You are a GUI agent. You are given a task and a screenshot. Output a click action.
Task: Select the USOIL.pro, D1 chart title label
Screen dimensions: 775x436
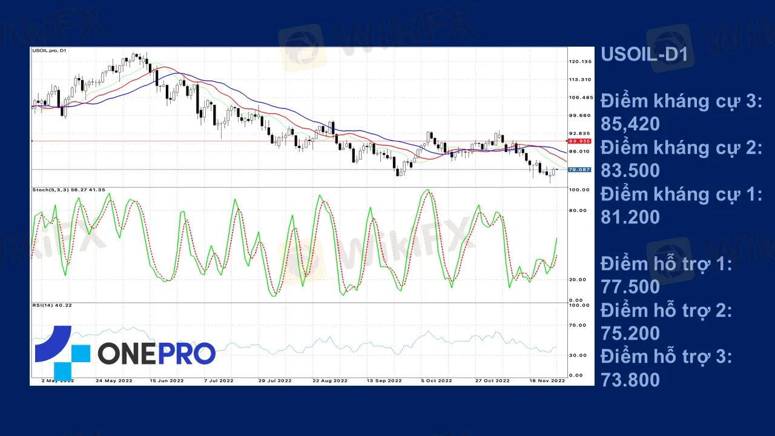[x=49, y=50]
